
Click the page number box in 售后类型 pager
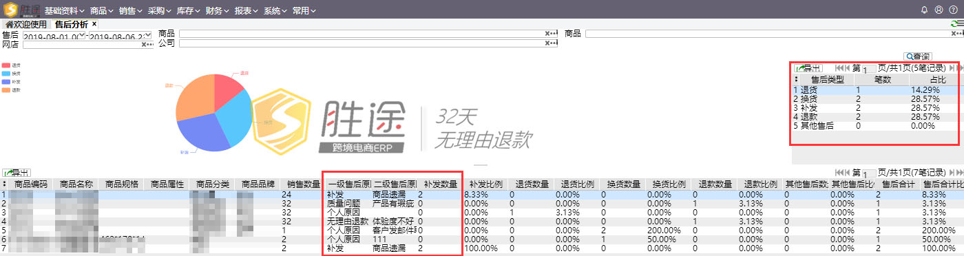click(870, 69)
